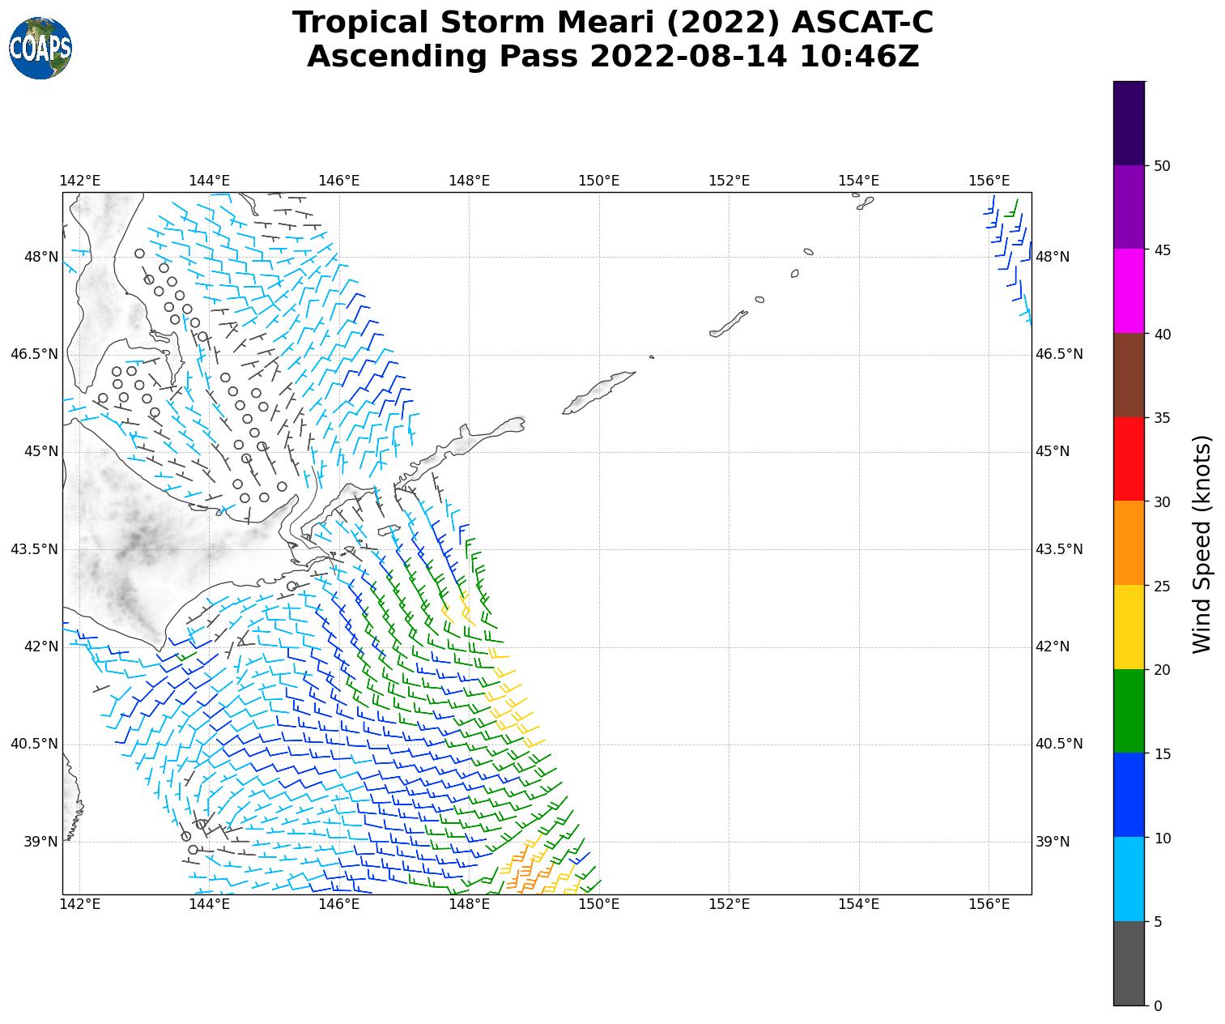Select the brown 35–40 knots colorbar segment

click(1129, 374)
